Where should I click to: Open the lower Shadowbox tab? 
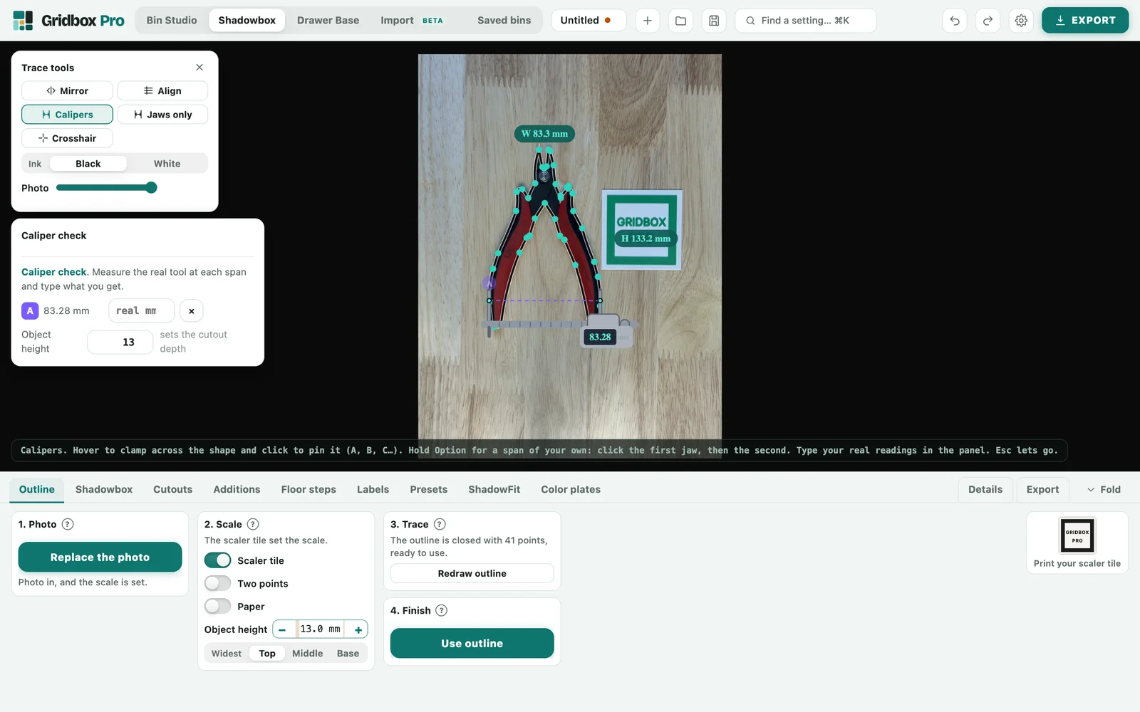click(x=104, y=490)
